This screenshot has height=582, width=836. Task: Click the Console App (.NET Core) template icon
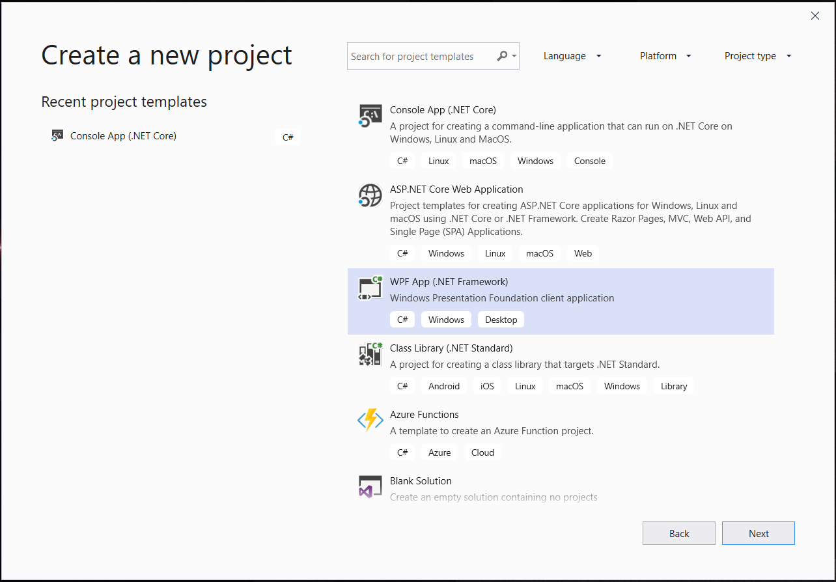click(370, 116)
